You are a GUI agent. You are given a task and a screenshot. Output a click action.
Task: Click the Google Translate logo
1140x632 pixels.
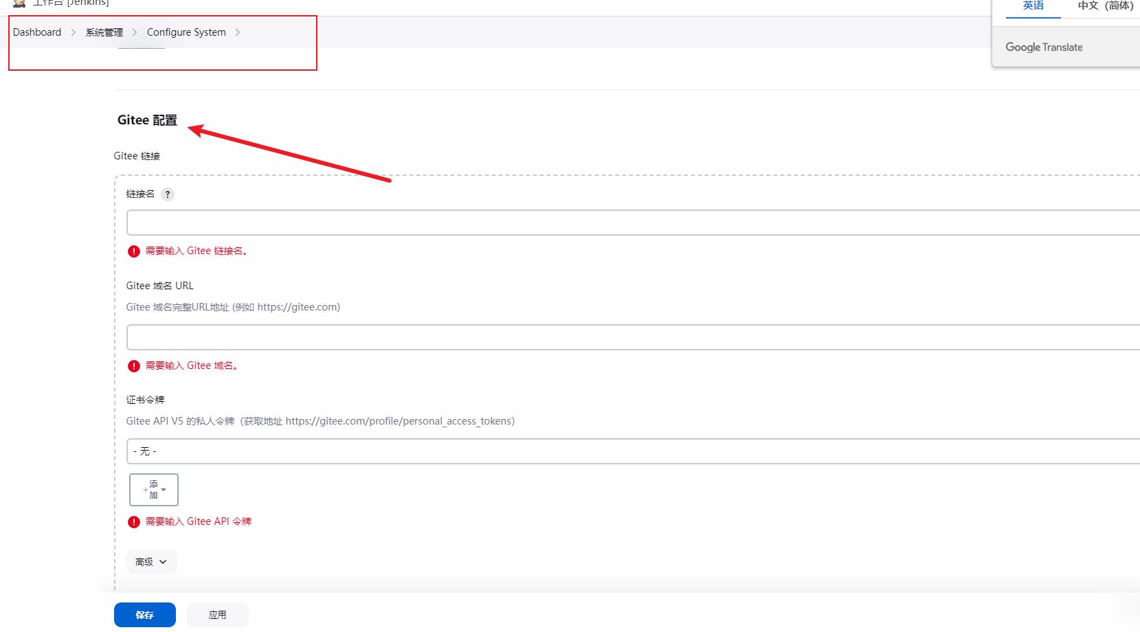pos(1044,47)
